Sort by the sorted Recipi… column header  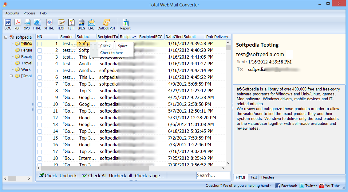click(128, 37)
